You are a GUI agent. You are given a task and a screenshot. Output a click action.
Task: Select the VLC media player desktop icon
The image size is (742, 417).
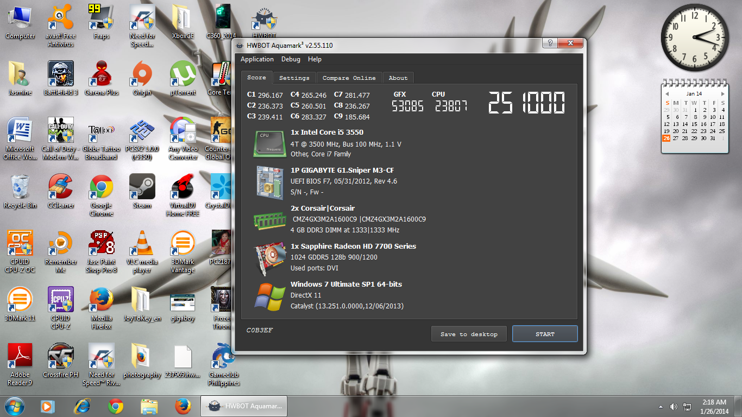coord(142,252)
